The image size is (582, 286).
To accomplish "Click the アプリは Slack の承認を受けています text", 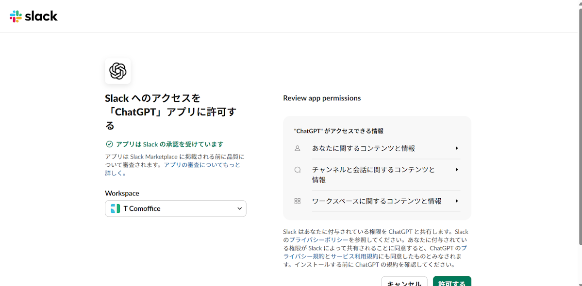I will (x=169, y=144).
